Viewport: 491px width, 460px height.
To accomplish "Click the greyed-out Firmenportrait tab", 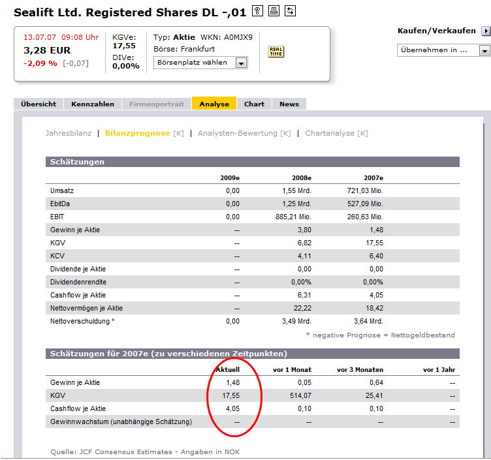I will tap(156, 104).
